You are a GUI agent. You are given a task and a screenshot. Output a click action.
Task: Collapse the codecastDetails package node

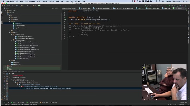coord(12,35)
